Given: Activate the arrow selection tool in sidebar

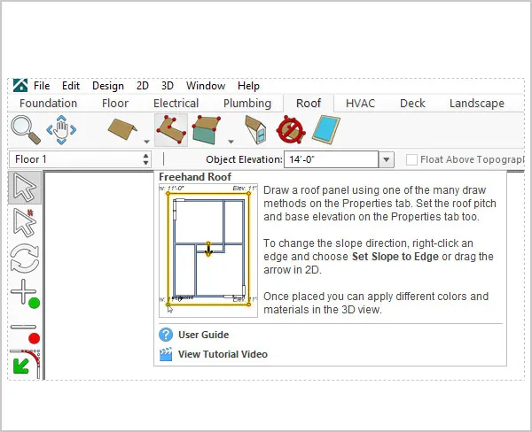Looking at the screenshot, I should (x=25, y=188).
